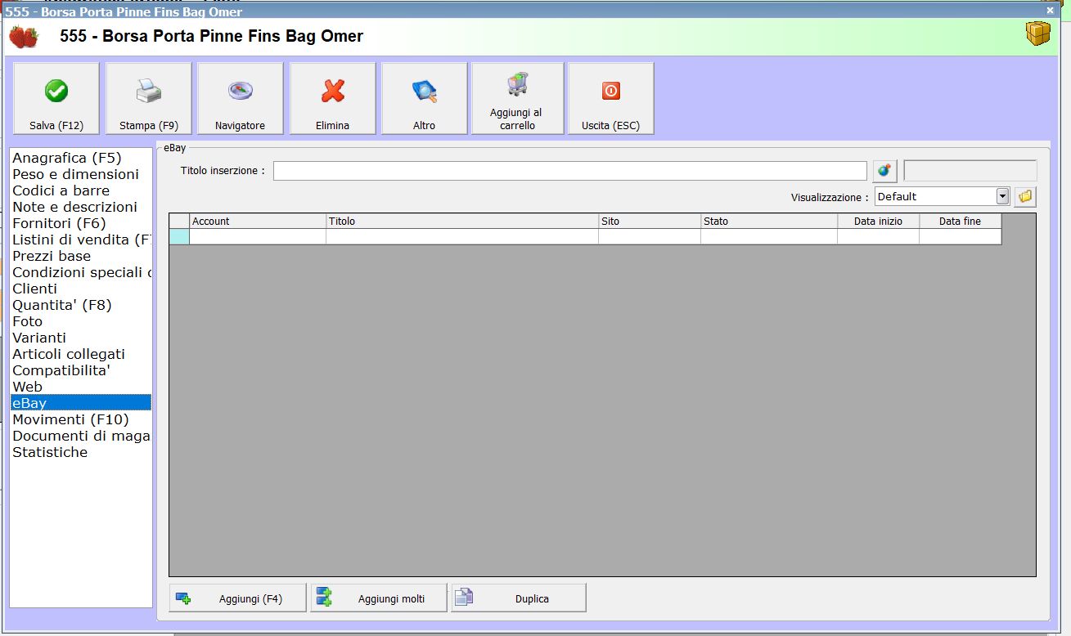Click the Aggiungi (F4) button

click(237, 598)
